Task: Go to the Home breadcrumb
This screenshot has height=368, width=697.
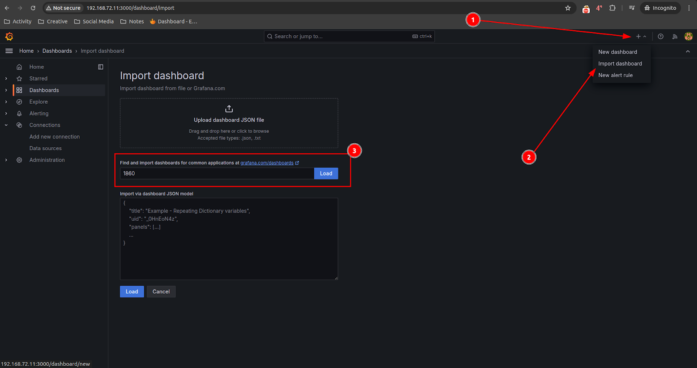Action: point(26,51)
